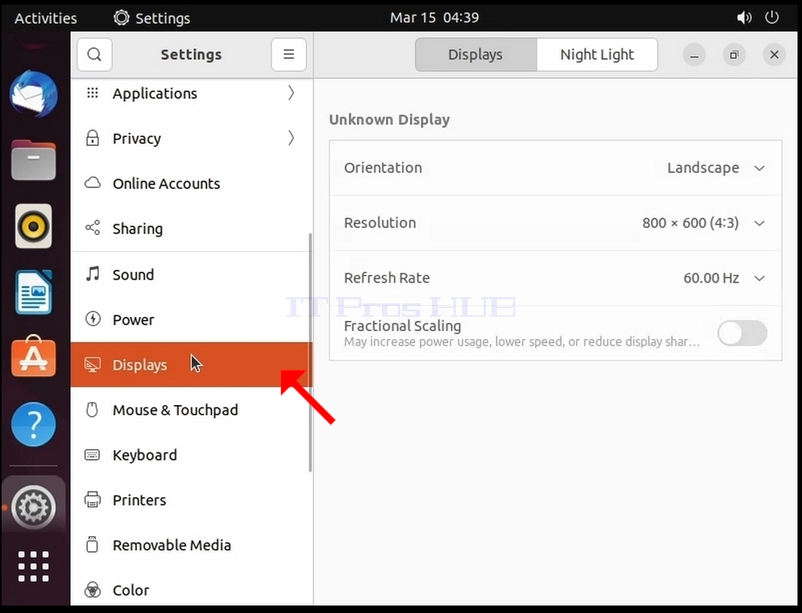Click the search icon in Settings
The width and height of the screenshot is (802, 613).
94,54
